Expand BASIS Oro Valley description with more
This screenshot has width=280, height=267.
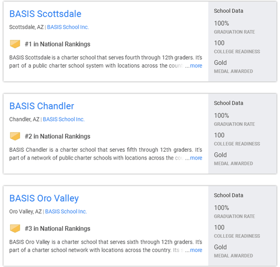click(196, 250)
